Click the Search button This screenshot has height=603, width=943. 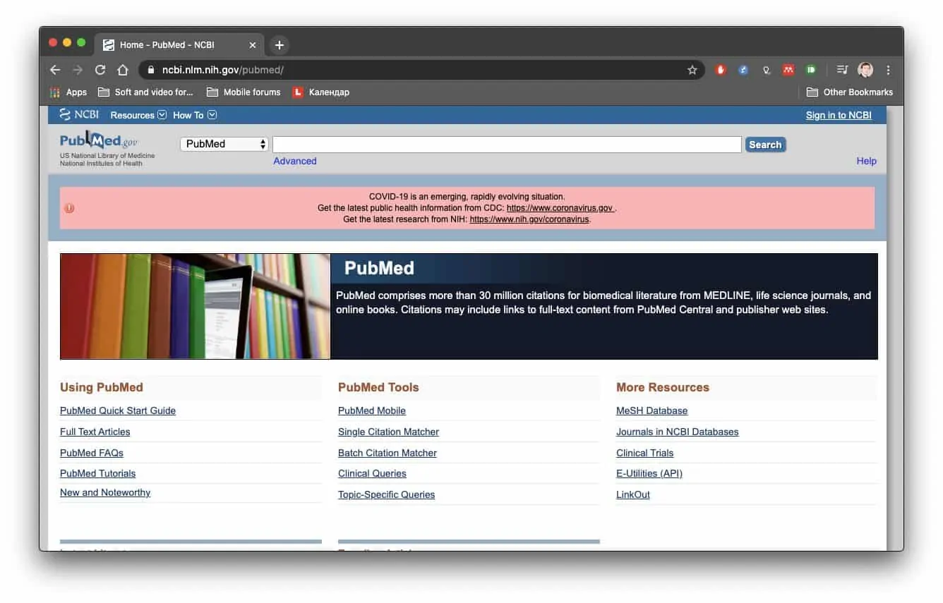click(765, 145)
